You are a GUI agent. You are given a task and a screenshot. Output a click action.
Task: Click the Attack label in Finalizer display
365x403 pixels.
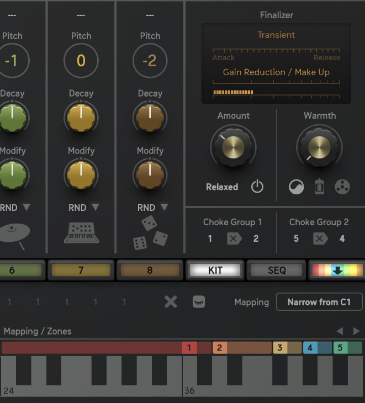tap(224, 57)
